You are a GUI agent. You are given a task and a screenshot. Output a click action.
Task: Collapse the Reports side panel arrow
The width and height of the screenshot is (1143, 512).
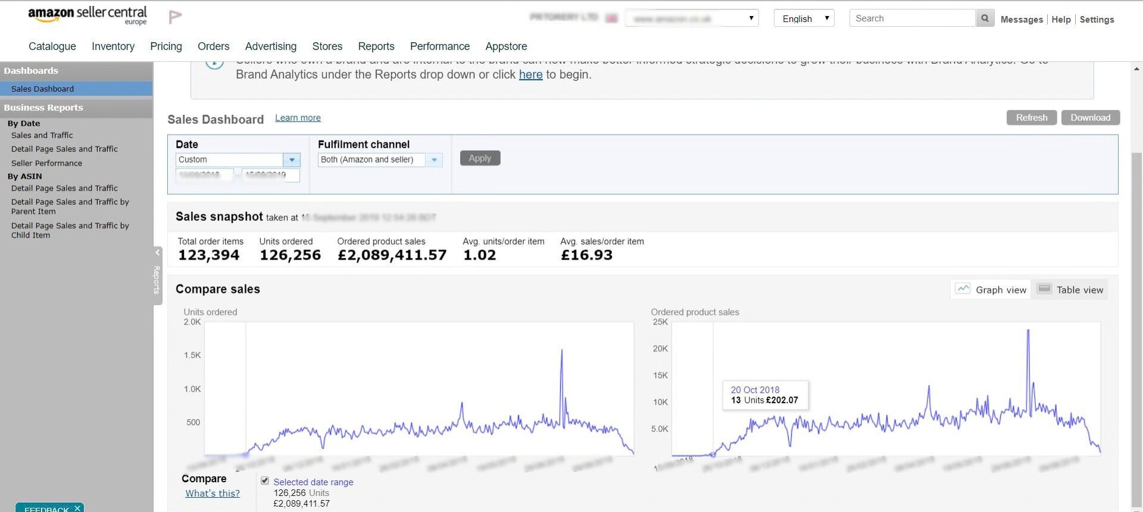(x=158, y=252)
